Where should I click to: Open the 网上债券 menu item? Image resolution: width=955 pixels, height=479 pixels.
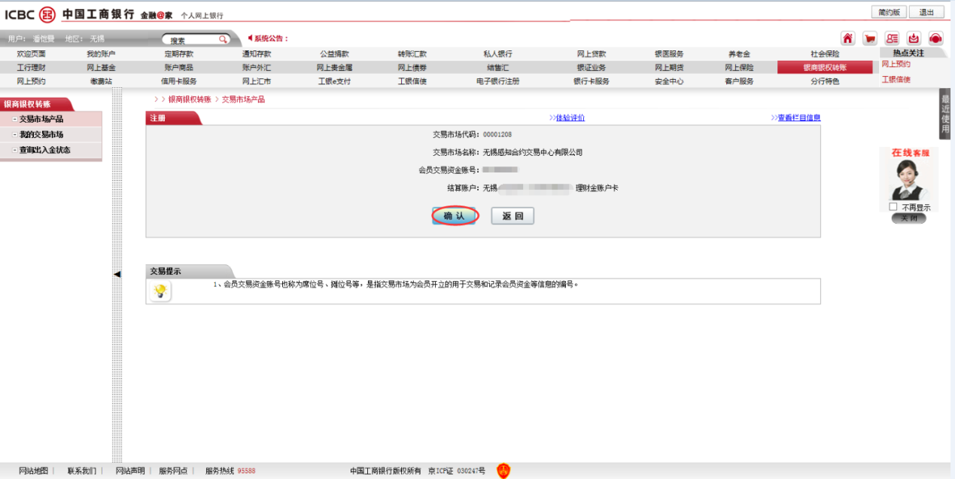point(412,68)
